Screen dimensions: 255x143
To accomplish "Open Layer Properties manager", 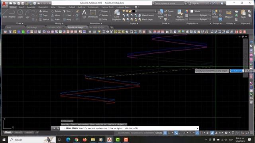I will click(117, 15).
